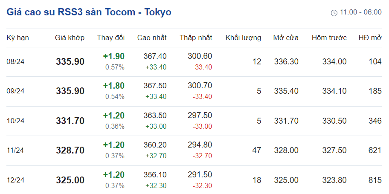Select the 09/24 contract term
This screenshot has height=194, width=389.
coord(15,91)
